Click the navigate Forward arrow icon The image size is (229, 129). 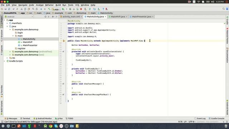point(45,9)
